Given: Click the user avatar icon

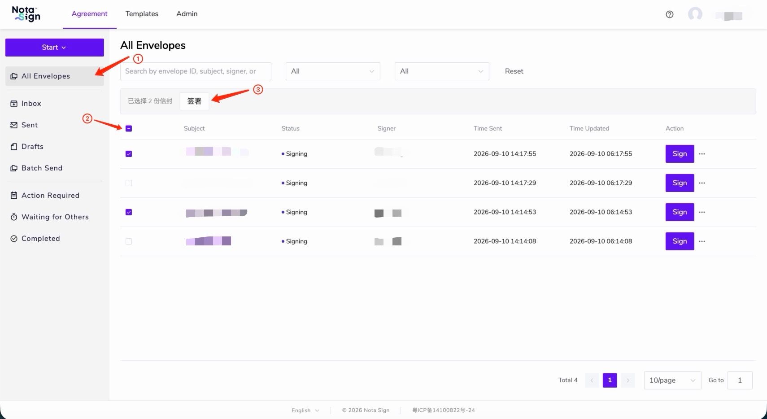Looking at the screenshot, I should (695, 14).
